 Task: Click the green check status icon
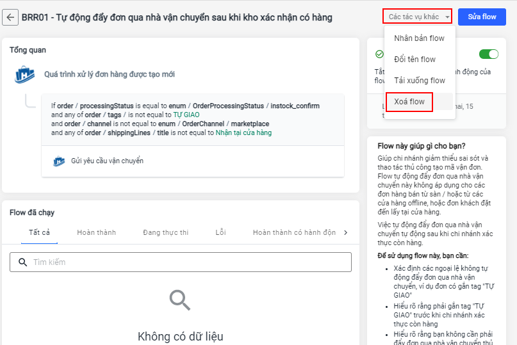[x=379, y=54]
